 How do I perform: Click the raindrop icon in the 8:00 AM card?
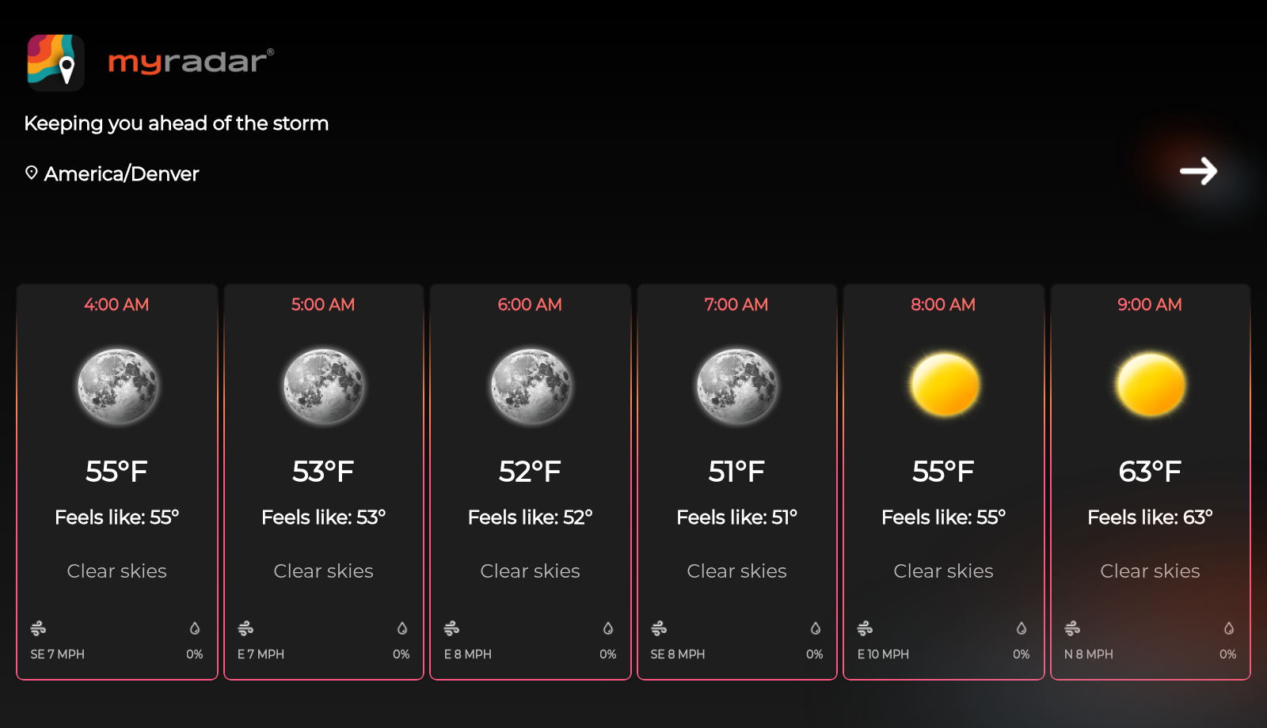pyautogui.click(x=1022, y=628)
